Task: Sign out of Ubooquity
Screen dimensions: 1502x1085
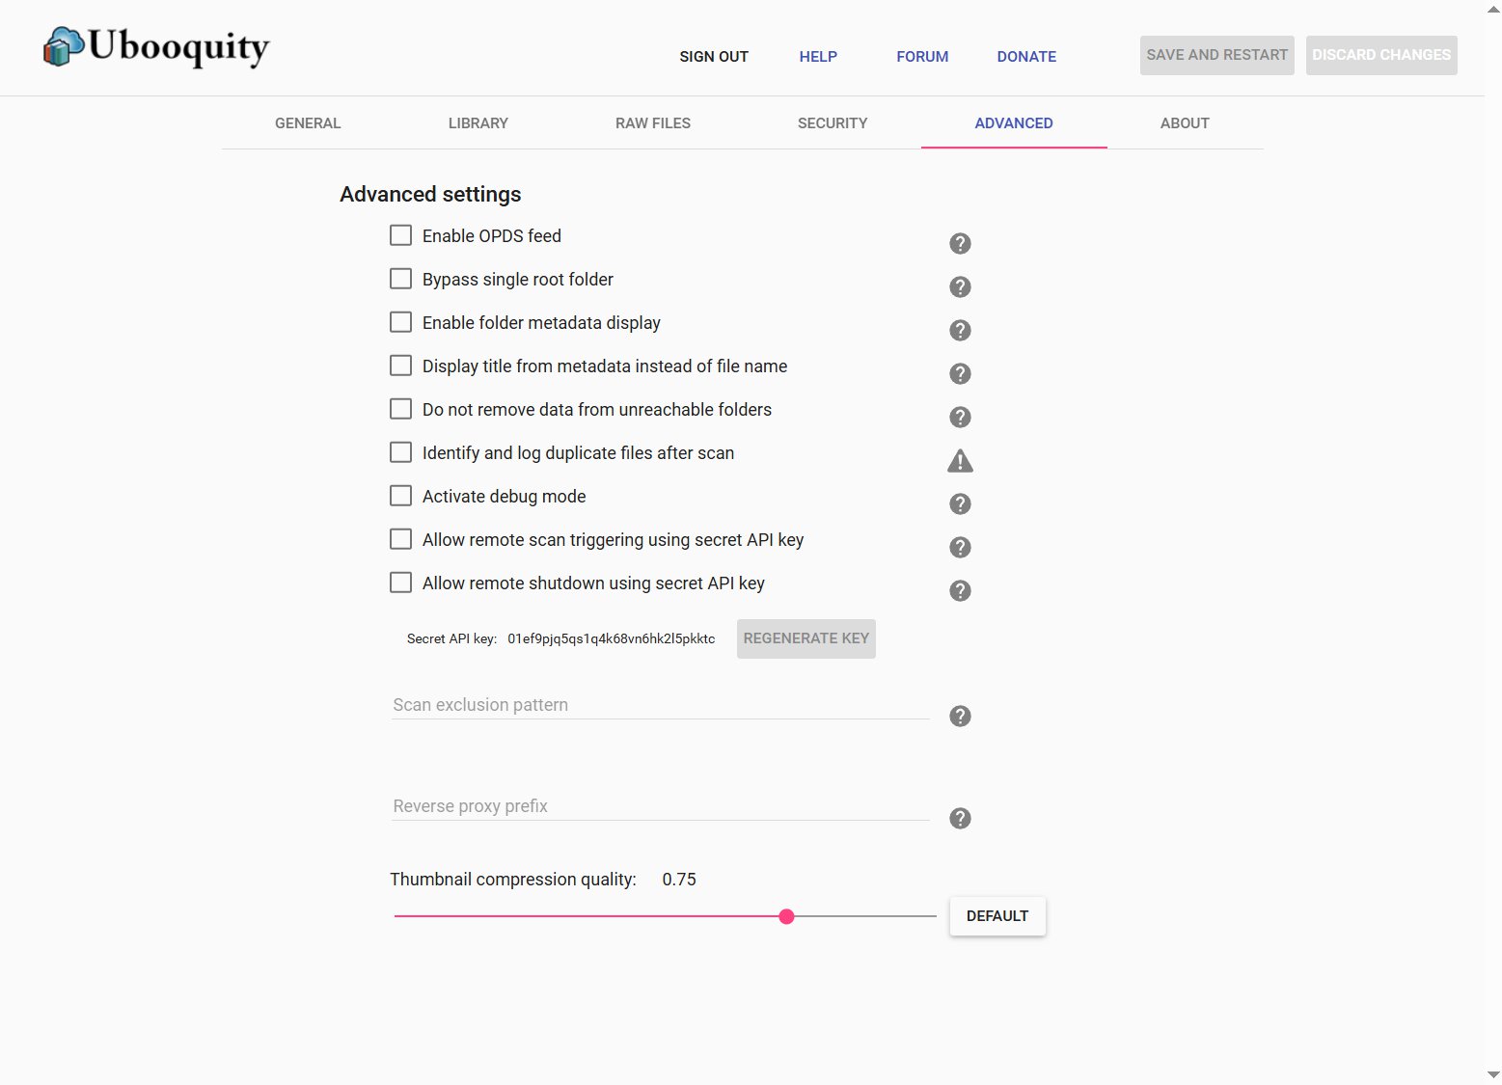Action: point(713,56)
